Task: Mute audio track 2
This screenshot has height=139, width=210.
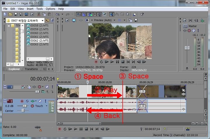Action: [x=40, y=101]
